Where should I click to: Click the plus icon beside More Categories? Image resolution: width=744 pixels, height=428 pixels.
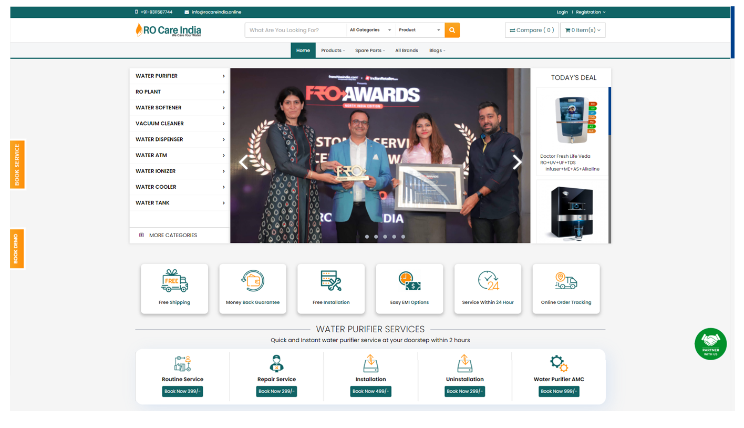141,235
